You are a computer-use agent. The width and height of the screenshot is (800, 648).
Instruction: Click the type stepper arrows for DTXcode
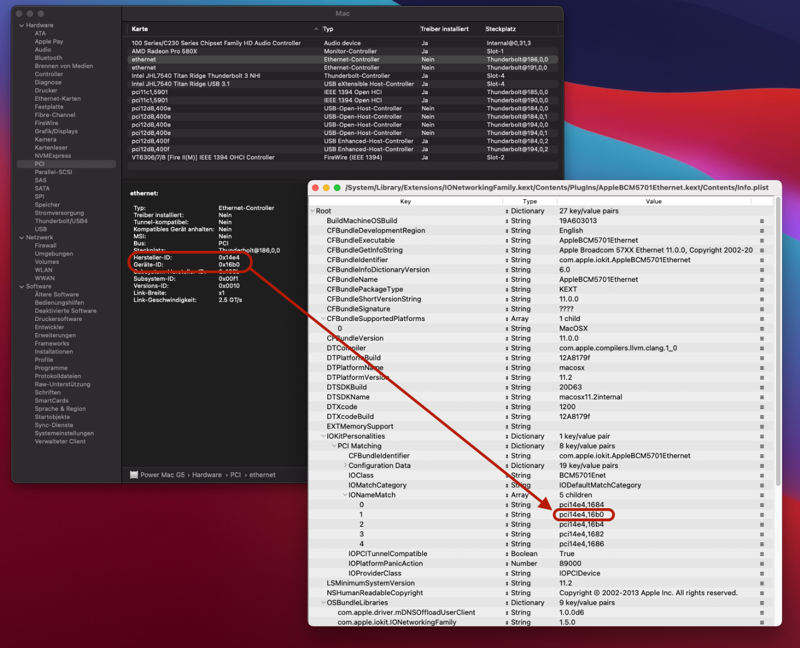(506, 407)
